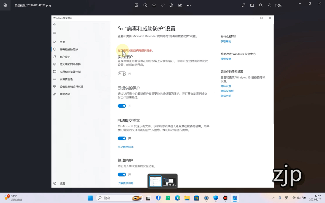
Task: Add photo to favorites with heart icon
Action: coord(163,5)
